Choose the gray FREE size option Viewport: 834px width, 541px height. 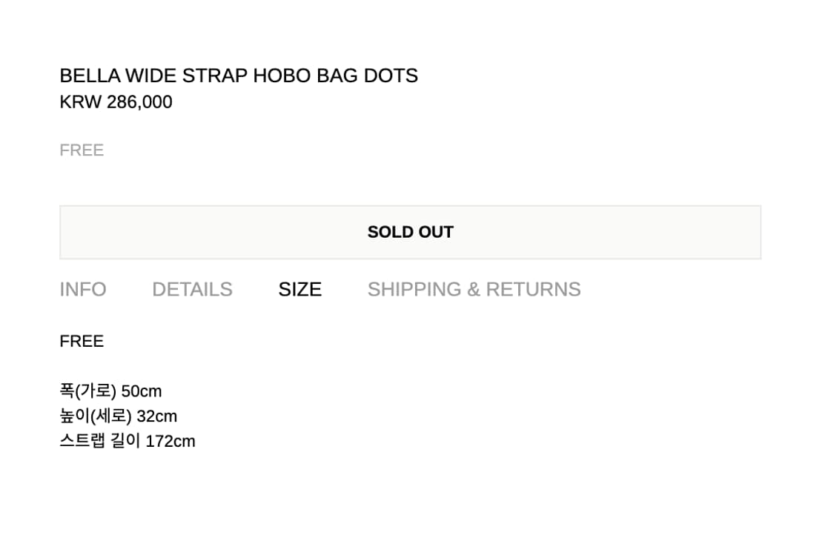[x=82, y=150]
